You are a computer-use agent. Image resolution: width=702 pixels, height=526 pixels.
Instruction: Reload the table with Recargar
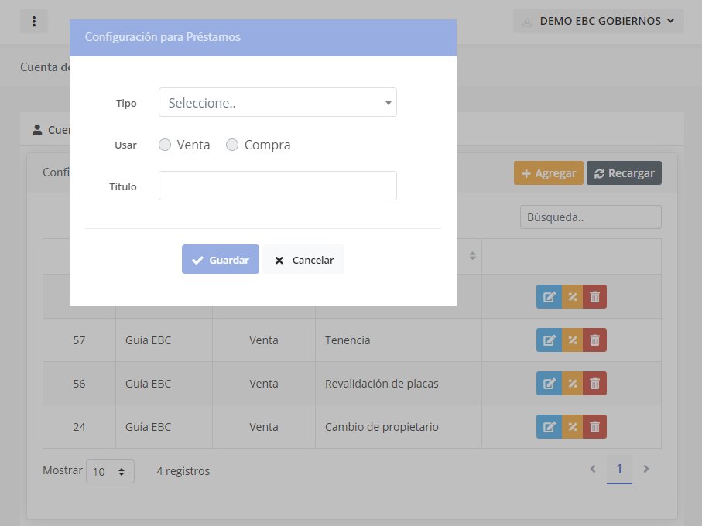(x=624, y=173)
